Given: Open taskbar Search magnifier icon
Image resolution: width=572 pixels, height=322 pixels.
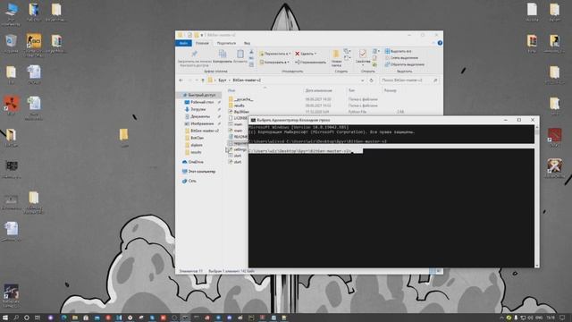Looking at the screenshot, I should pyautogui.click(x=16, y=318).
